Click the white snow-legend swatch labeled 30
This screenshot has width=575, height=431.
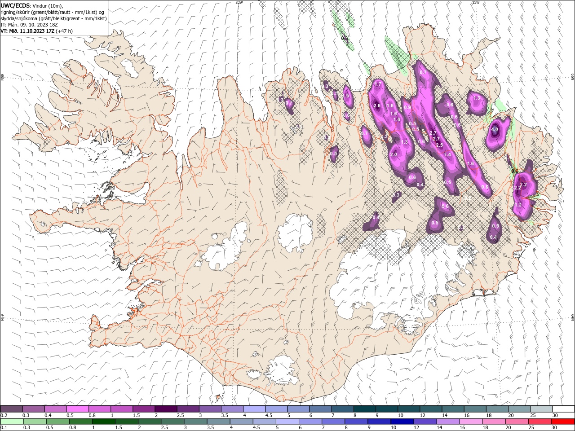coord(564,409)
